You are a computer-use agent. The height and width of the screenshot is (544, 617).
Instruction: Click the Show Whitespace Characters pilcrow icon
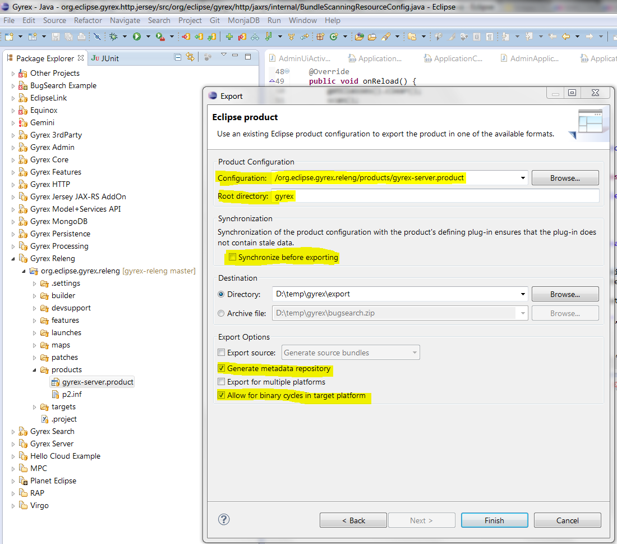click(490, 36)
